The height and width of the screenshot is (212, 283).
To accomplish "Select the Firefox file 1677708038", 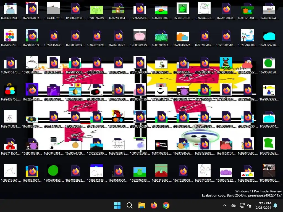I will click(x=226, y=11).
